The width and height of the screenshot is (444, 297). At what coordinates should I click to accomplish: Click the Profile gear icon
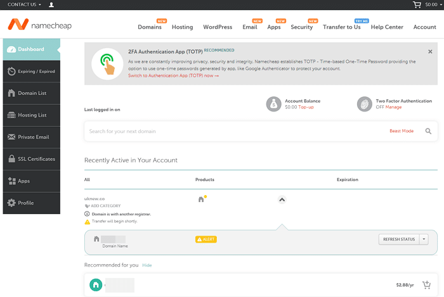pos(11,203)
